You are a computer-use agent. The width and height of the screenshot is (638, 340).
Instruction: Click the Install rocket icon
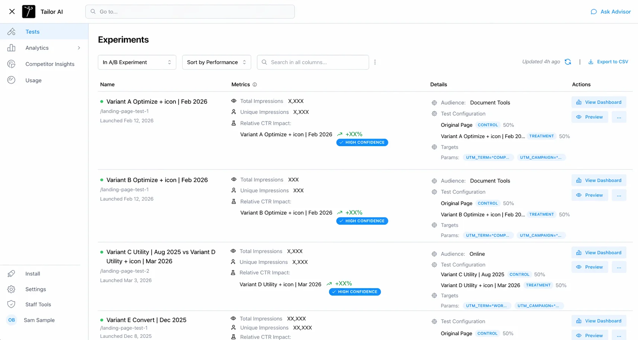[12, 274]
